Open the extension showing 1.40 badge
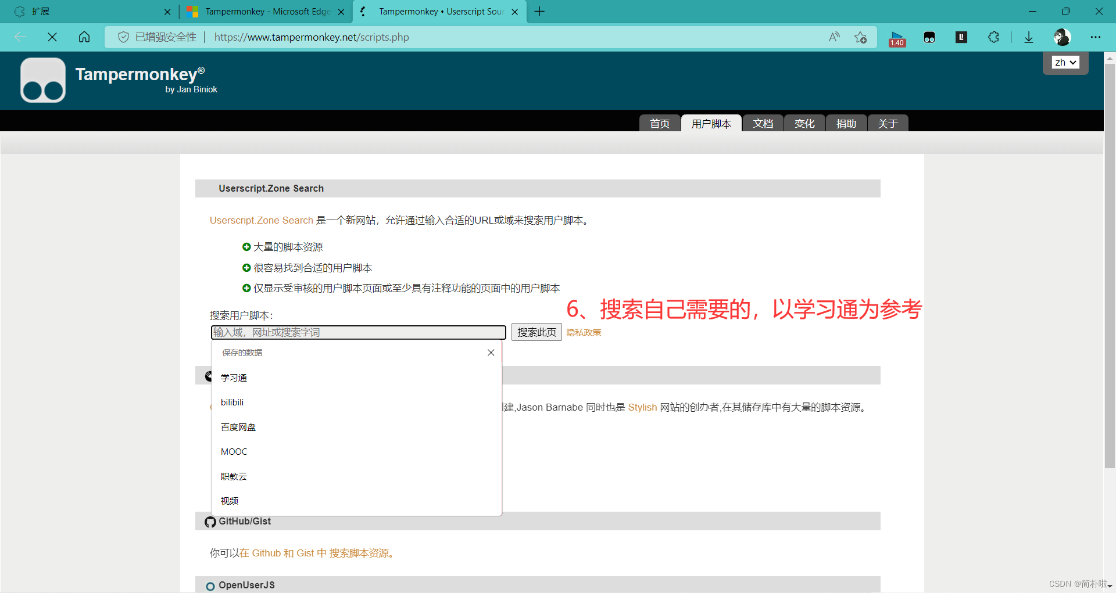This screenshot has height=593, width=1116. point(897,38)
